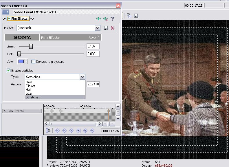The image size is (229, 167).
Task: Select the orange keyframe at the cursor
Action: click(x=108, y=111)
